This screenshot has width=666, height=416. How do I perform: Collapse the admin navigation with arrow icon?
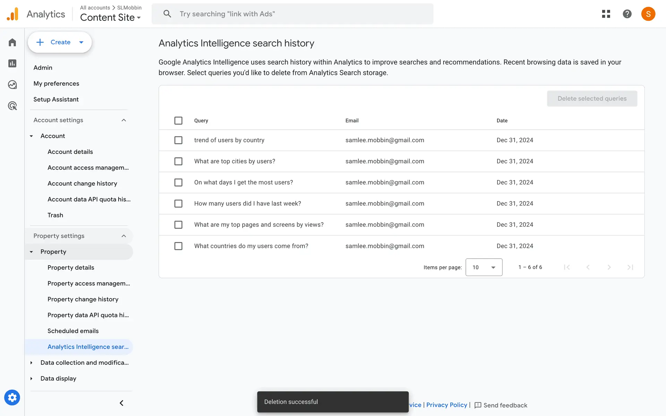click(121, 403)
